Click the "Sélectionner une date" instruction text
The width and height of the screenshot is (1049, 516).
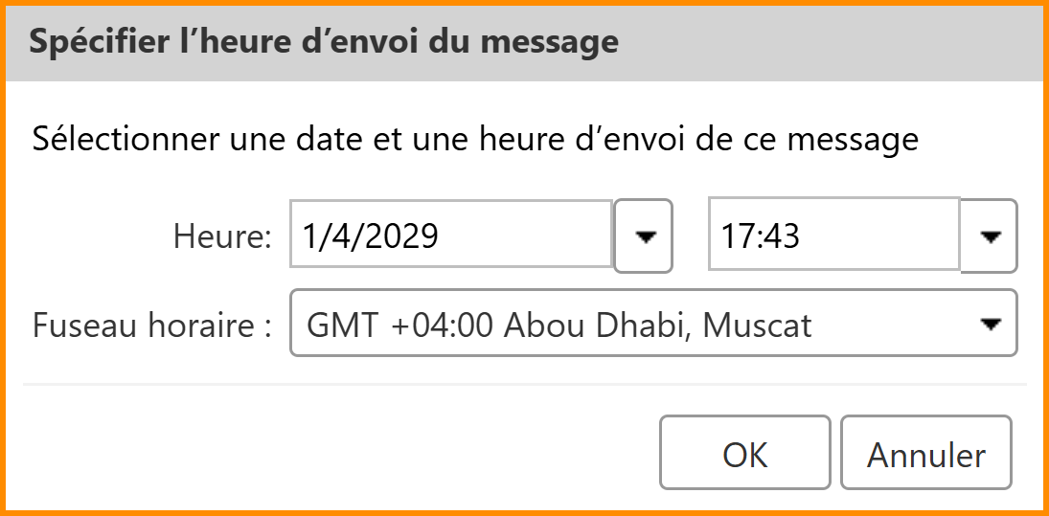click(474, 140)
